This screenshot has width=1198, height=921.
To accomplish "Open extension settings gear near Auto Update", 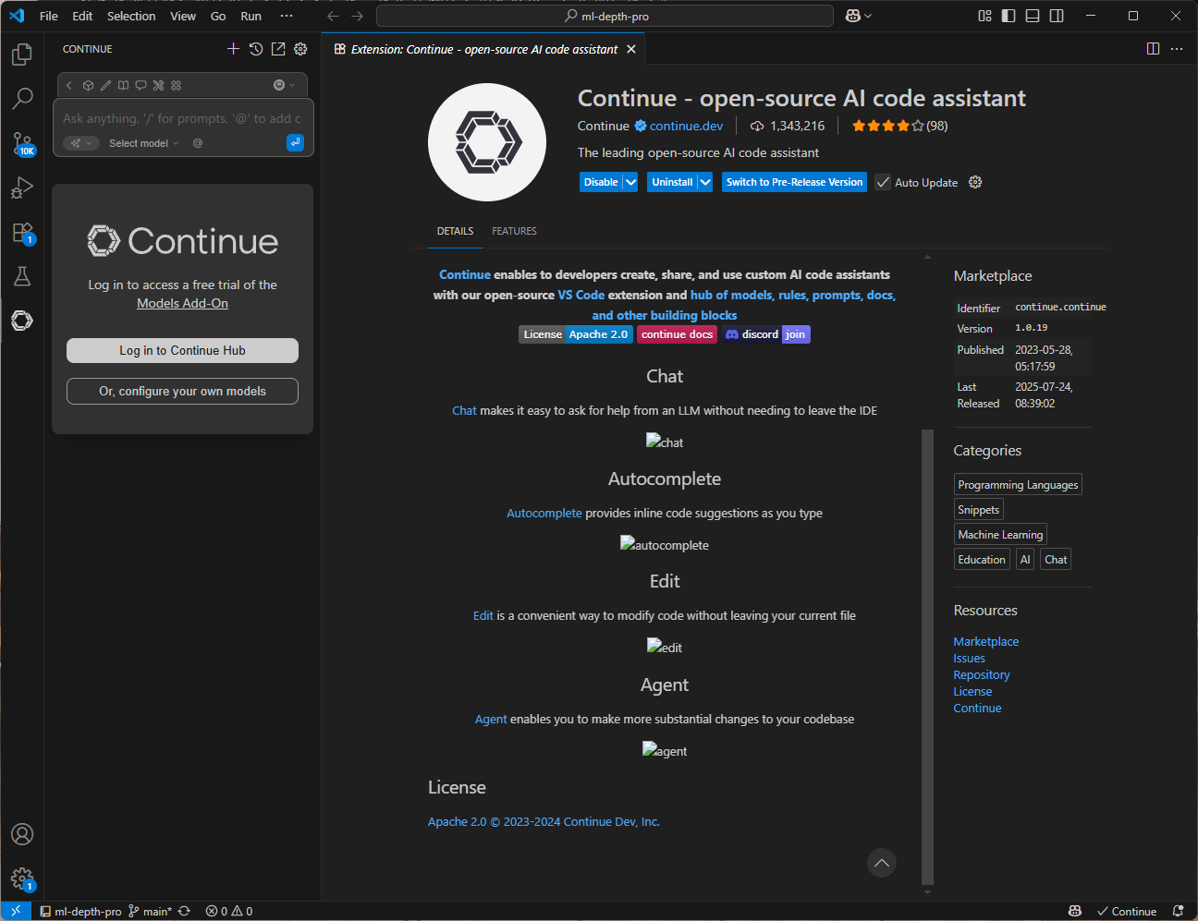I will tap(975, 182).
